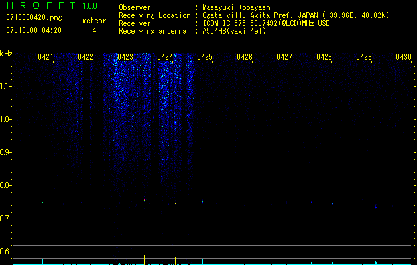Screen dimensions: 417x265
Task: Click the 0423 time axis label
Action: click(x=125, y=57)
